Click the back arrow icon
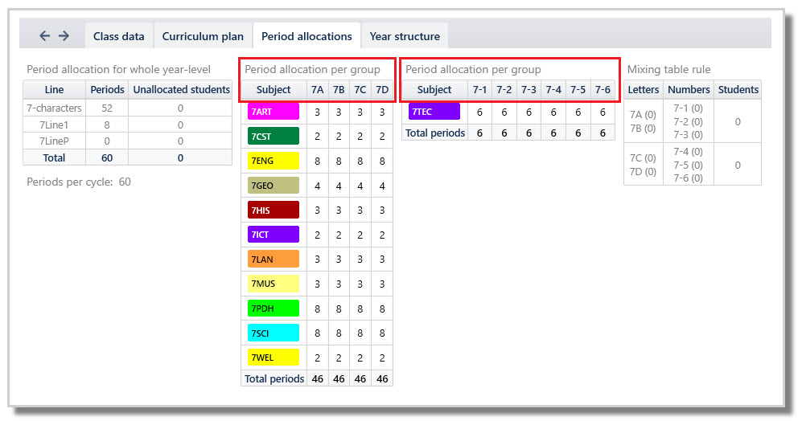This screenshot has height=421, width=798. (45, 35)
